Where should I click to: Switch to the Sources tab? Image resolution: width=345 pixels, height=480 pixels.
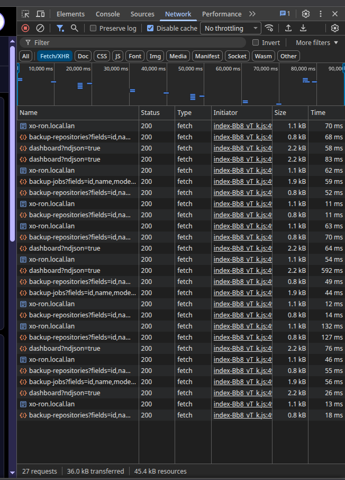tap(142, 14)
